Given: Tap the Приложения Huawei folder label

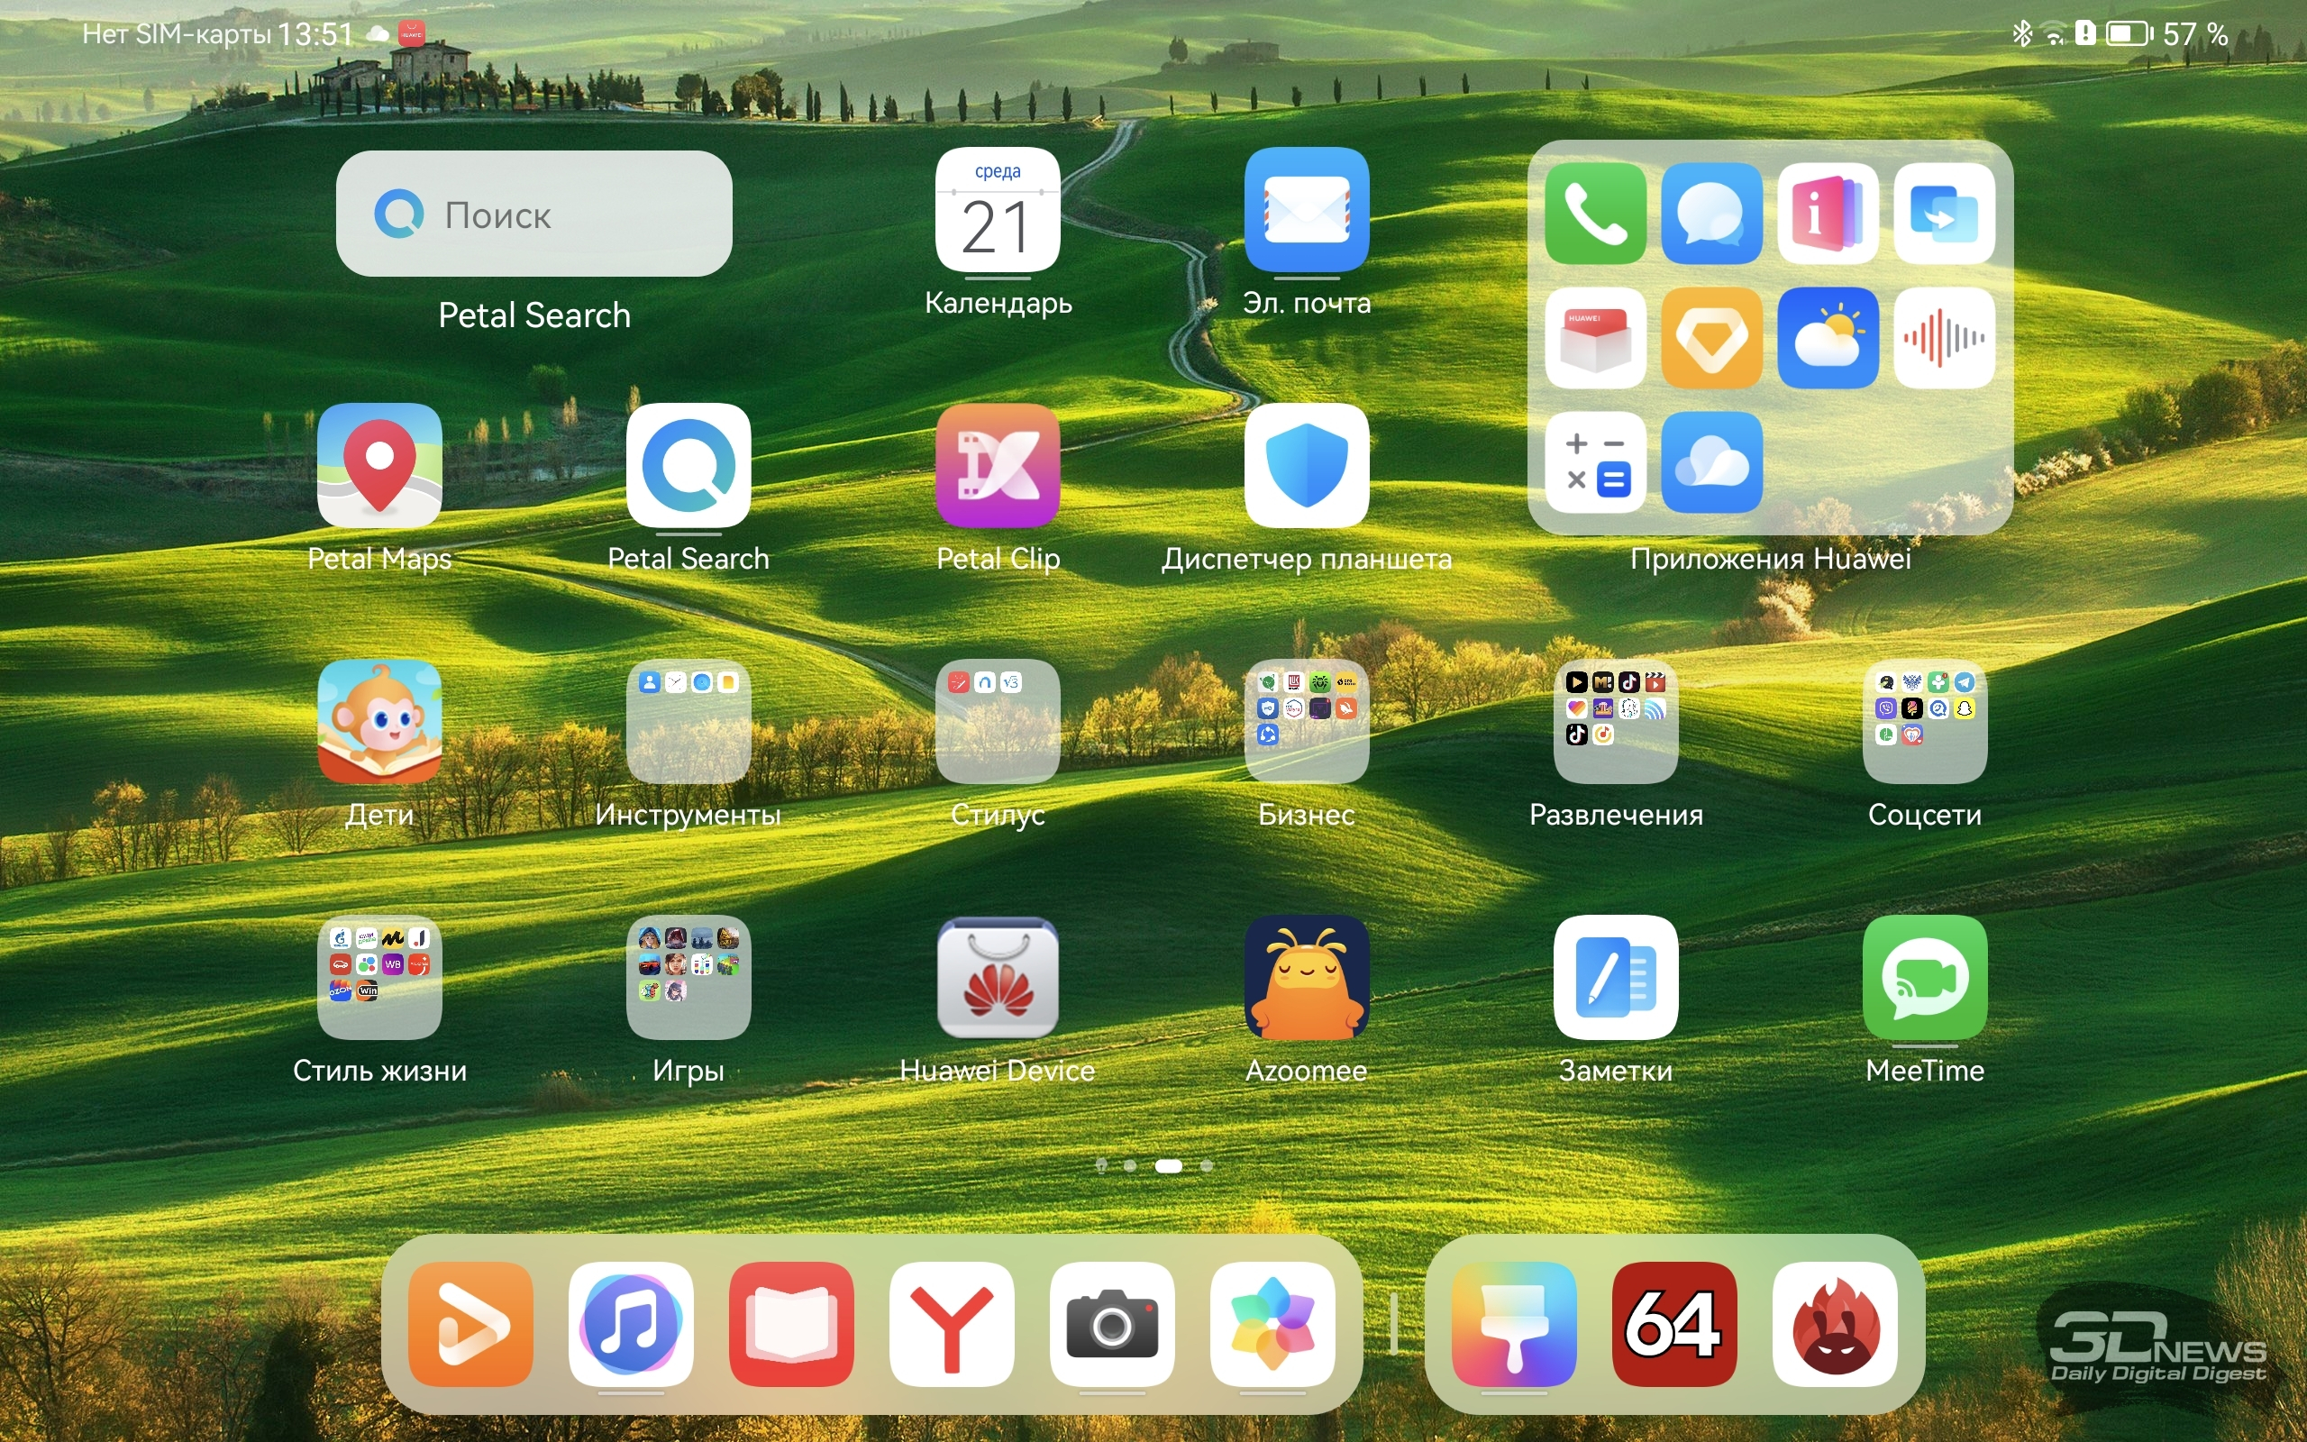Looking at the screenshot, I should pos(1770,559).
